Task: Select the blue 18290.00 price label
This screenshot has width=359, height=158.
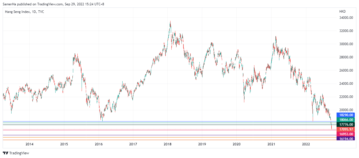Action: pos(347,115)
